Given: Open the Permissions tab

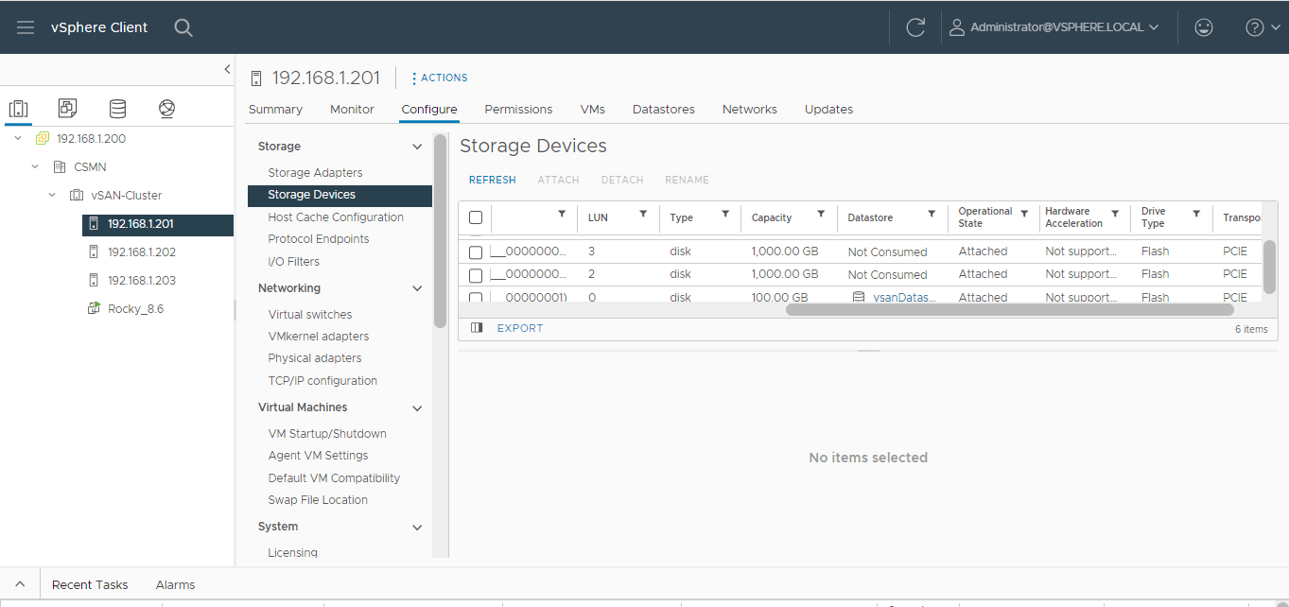Looking at the screenshot, I should click(518, 110).
